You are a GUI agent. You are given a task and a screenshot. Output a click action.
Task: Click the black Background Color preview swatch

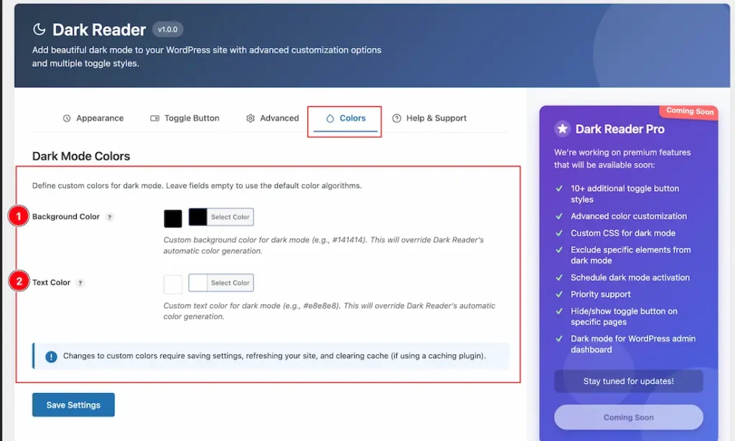pyautogui.click(x=173, y=219)
